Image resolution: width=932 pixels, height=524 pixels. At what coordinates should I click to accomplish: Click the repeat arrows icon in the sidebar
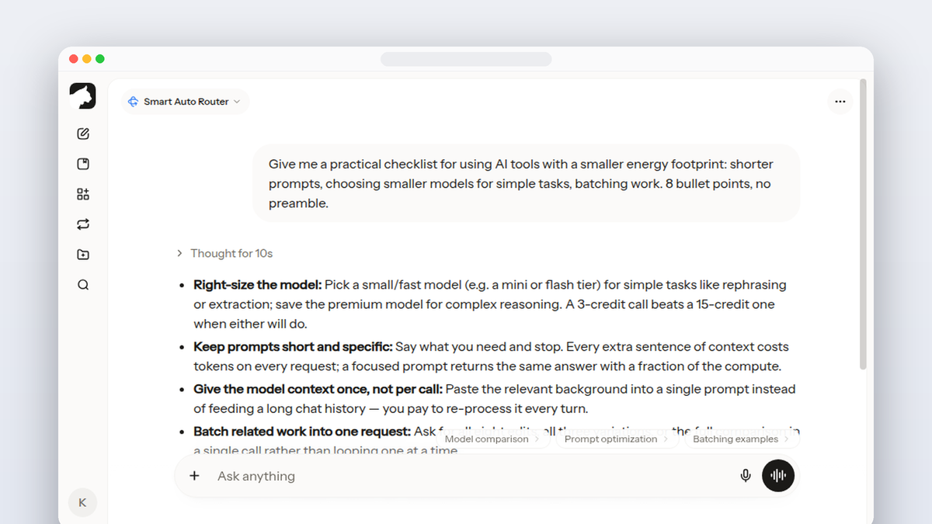click(83, 224)
